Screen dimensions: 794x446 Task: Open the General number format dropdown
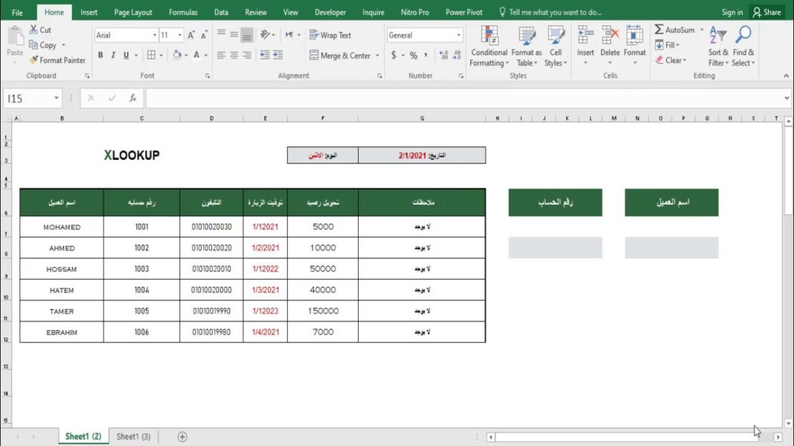pos(458,35)
